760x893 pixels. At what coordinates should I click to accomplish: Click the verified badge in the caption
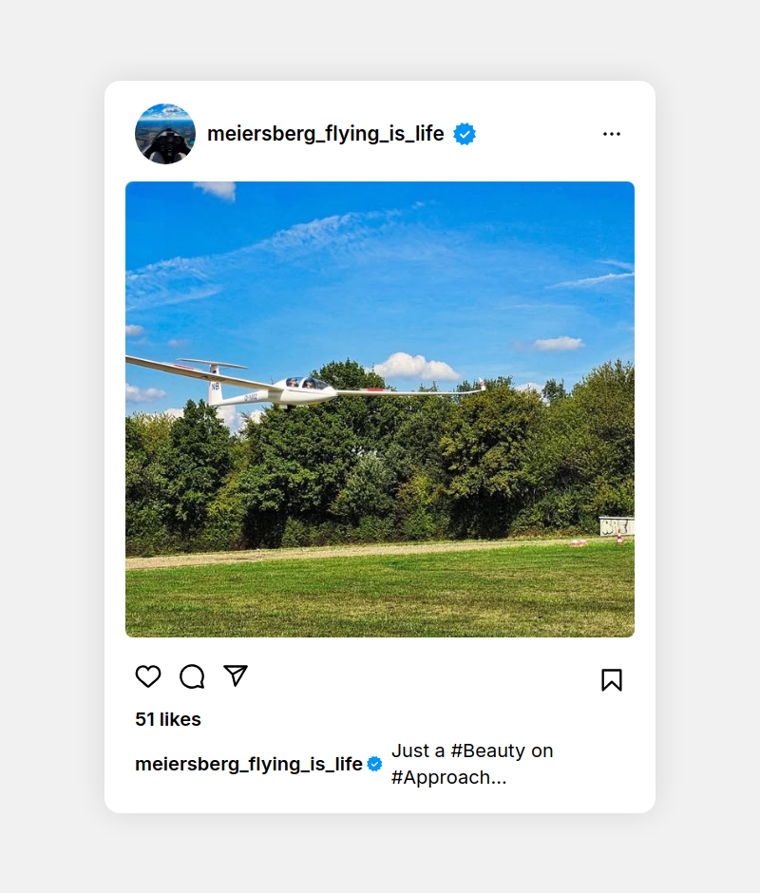(x=375, y=764)
